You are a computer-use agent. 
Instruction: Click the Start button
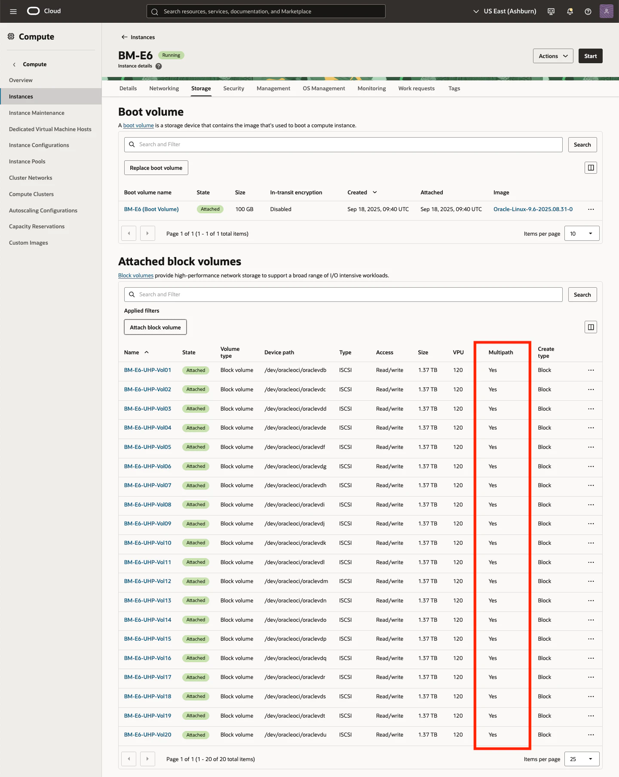591,56
